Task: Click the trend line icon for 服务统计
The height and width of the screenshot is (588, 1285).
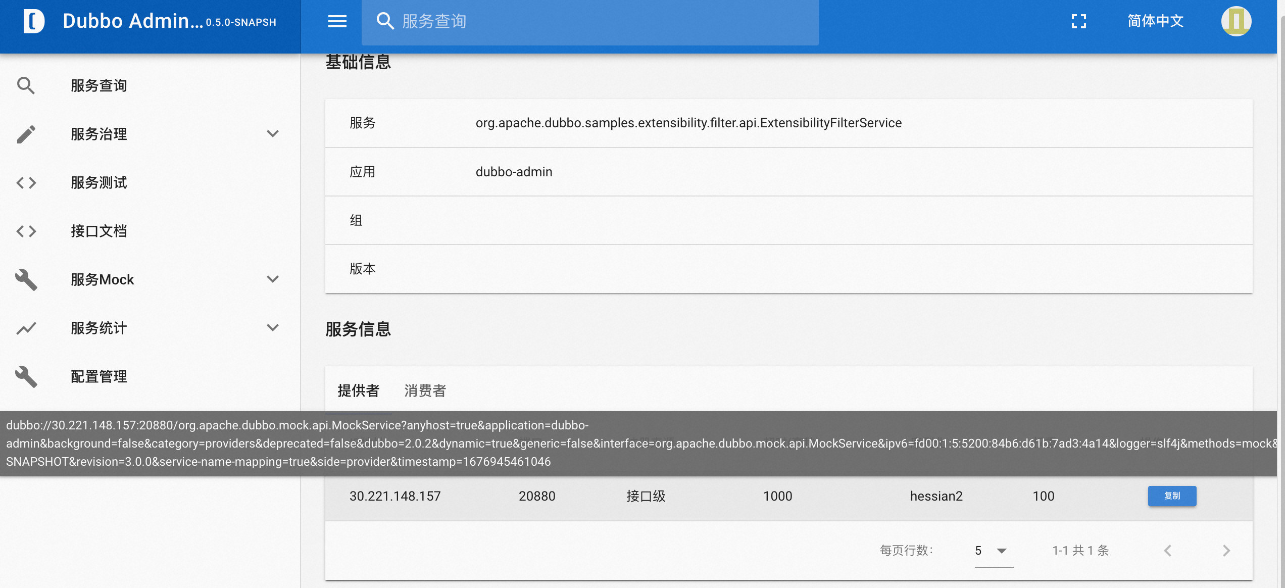Action: coord(26,328)
